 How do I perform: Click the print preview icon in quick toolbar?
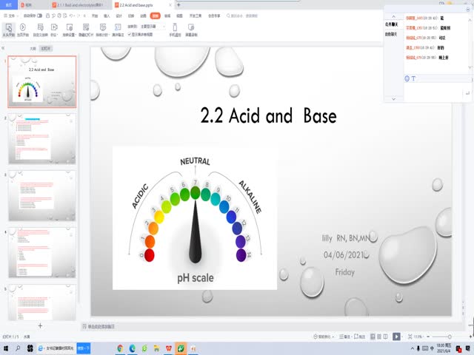click(x=65, y=16)
